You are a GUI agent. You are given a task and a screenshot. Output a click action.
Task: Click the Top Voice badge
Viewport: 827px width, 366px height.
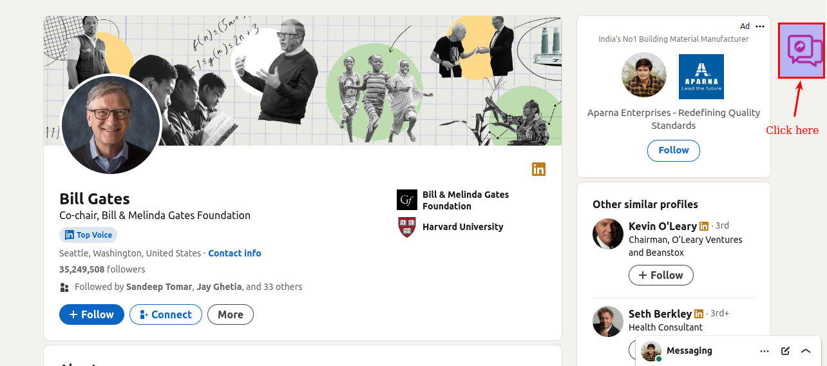pyautogui.click(x=88, y=235)
